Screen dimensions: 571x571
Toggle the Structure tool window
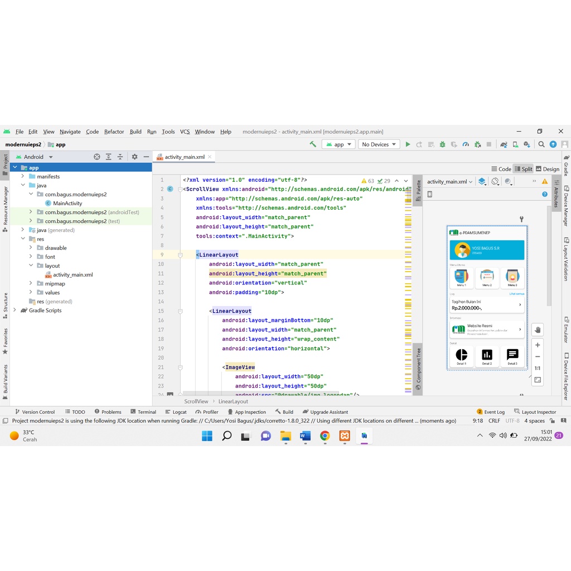coord(5,306)
